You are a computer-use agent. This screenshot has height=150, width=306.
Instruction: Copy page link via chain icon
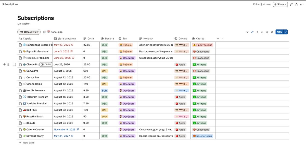pos(291,4)
